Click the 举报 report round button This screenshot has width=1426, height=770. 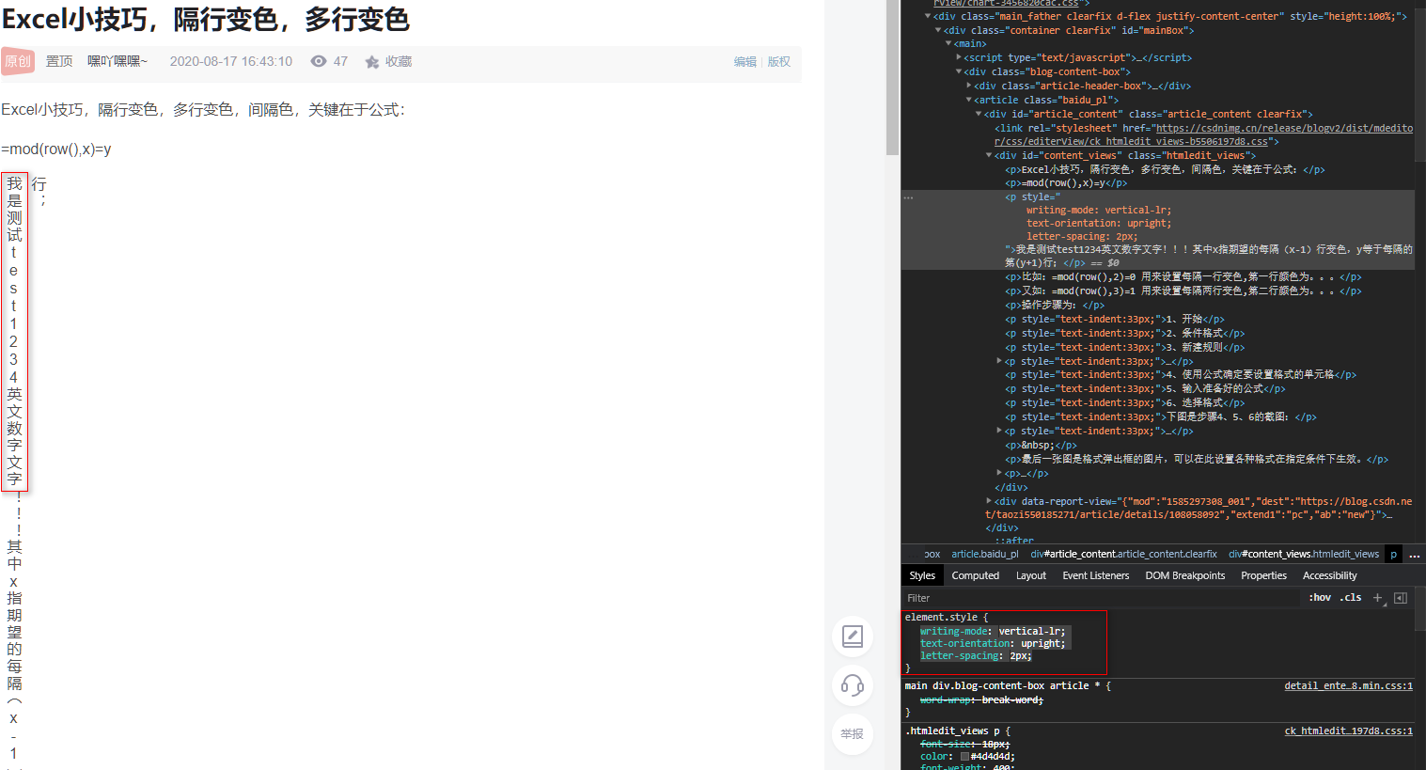tap(853, 734)
